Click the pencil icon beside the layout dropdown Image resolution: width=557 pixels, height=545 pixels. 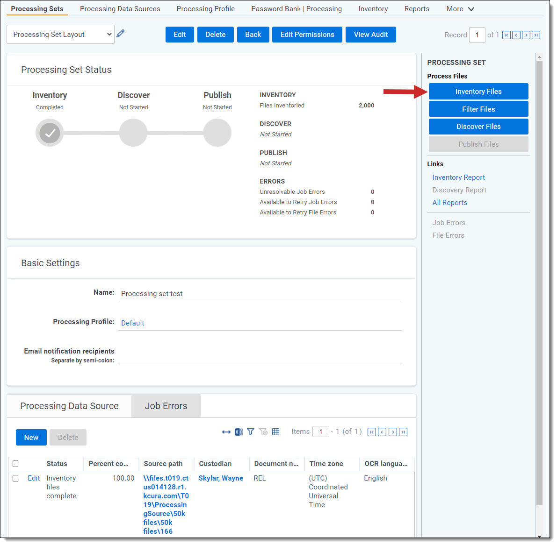pyautogui.click(x=121, y=34)
